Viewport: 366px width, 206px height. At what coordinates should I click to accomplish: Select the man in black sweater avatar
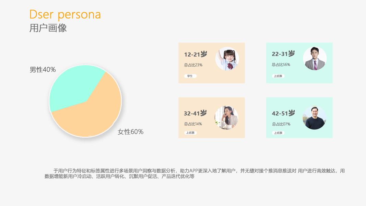click(x=314, y=118)
